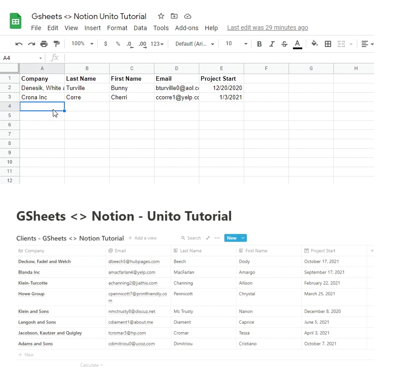
Task: Decrease decimal places
Action: pos(130,44)
